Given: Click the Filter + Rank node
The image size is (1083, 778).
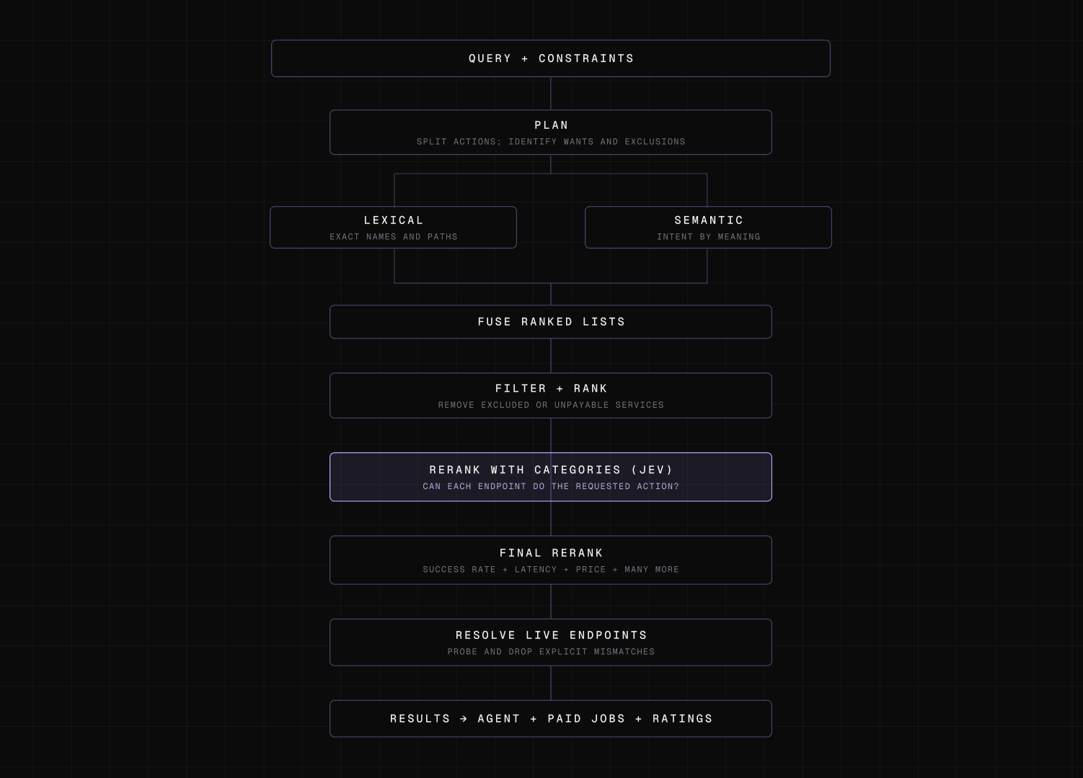Looking at the screenshot, I should pos(550,395).
